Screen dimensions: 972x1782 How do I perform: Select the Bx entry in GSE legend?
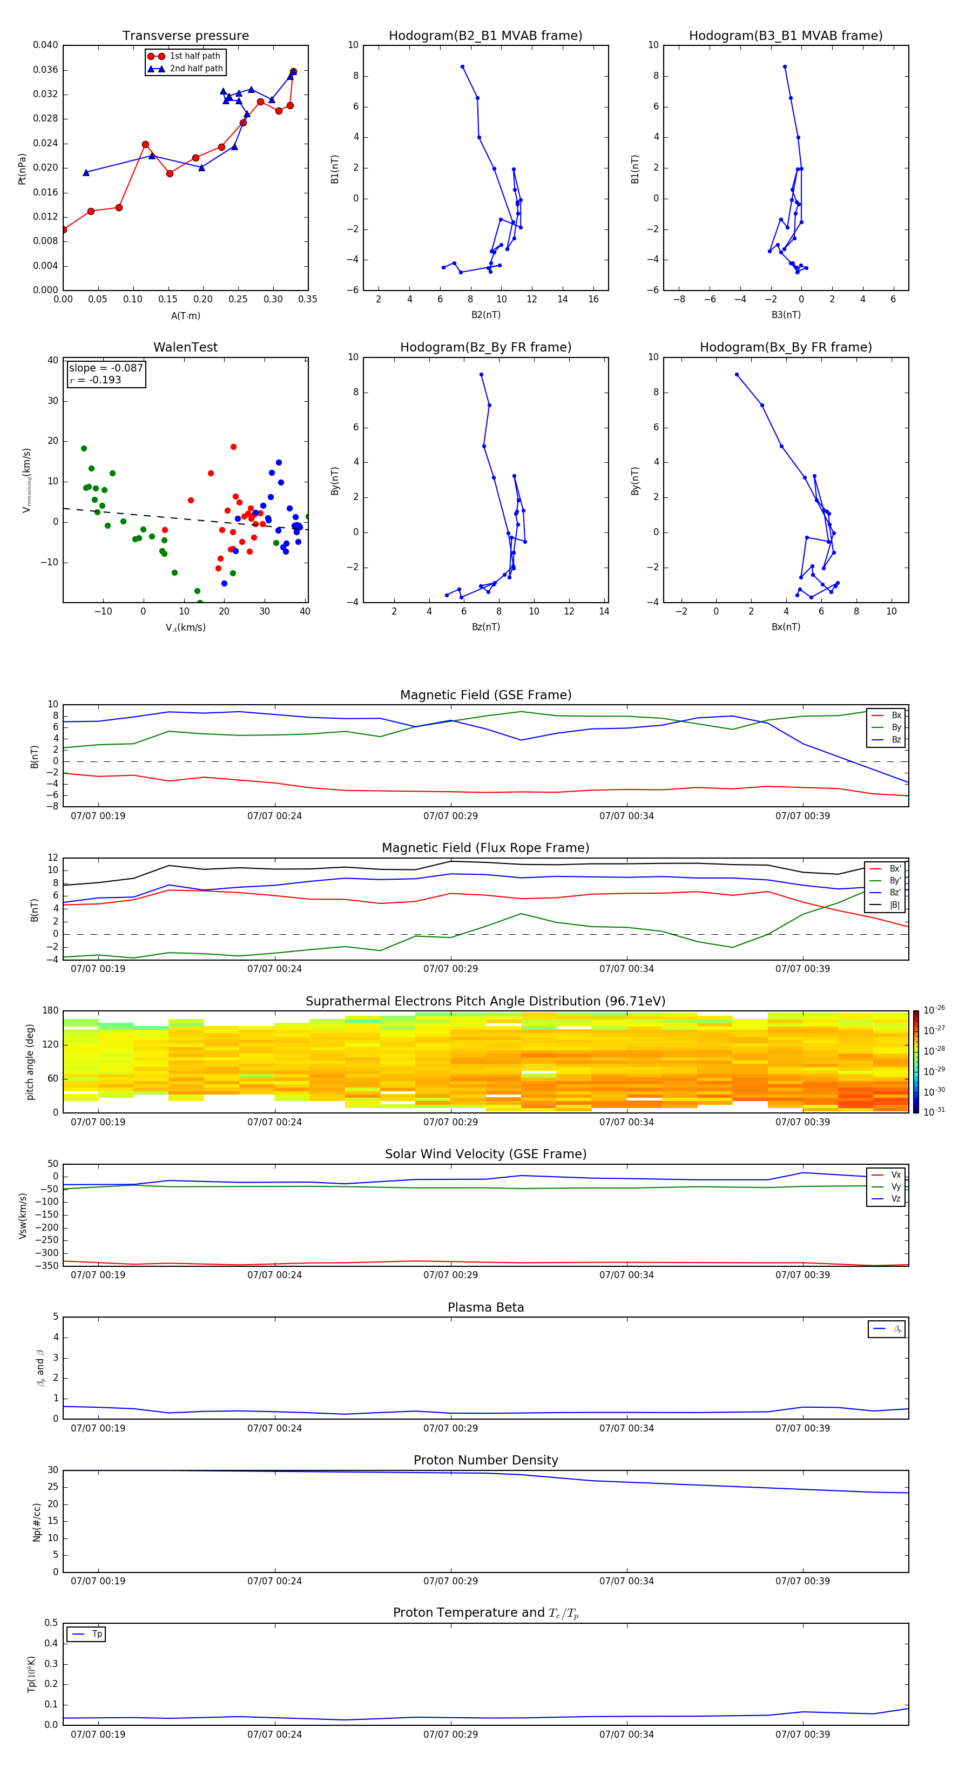pos(886,715)
